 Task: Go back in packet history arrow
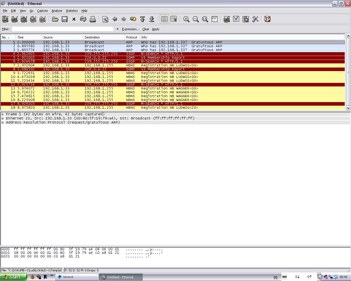pyautogui.click(x=115, y=19)
